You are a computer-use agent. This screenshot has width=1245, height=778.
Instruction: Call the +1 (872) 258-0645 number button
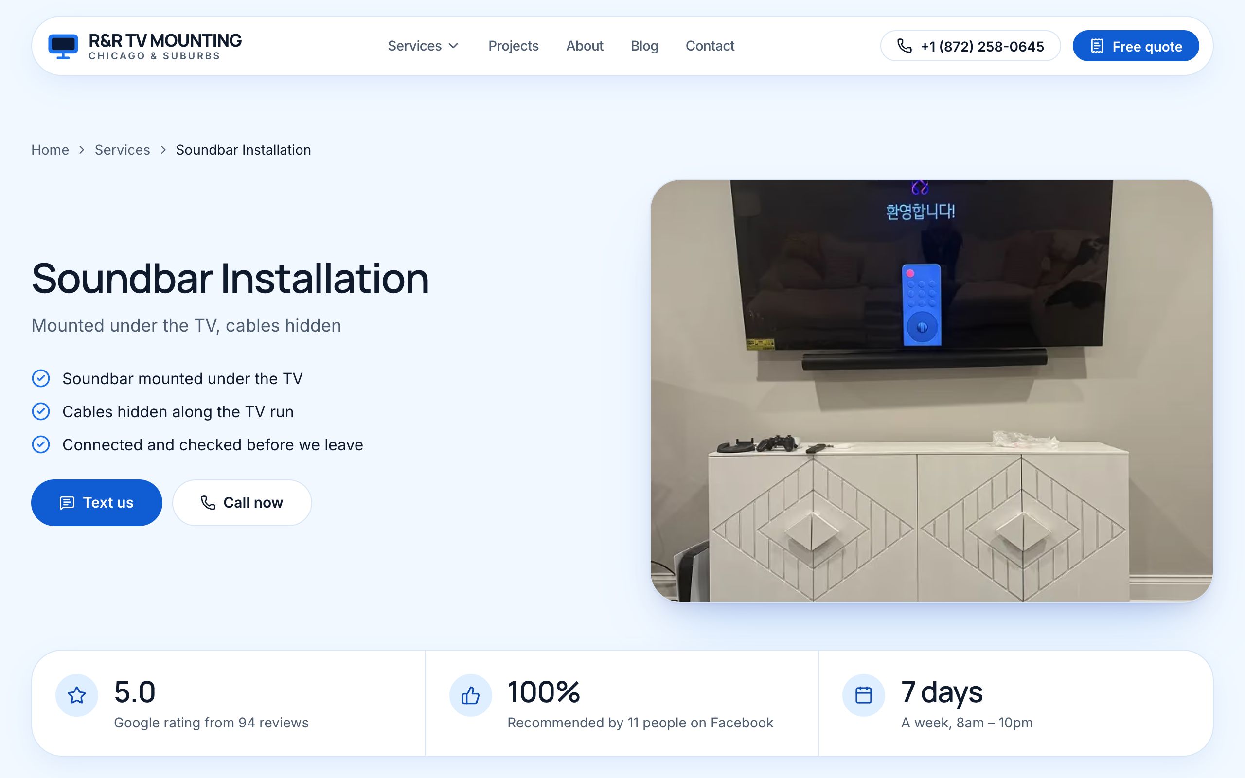[970, 46]
